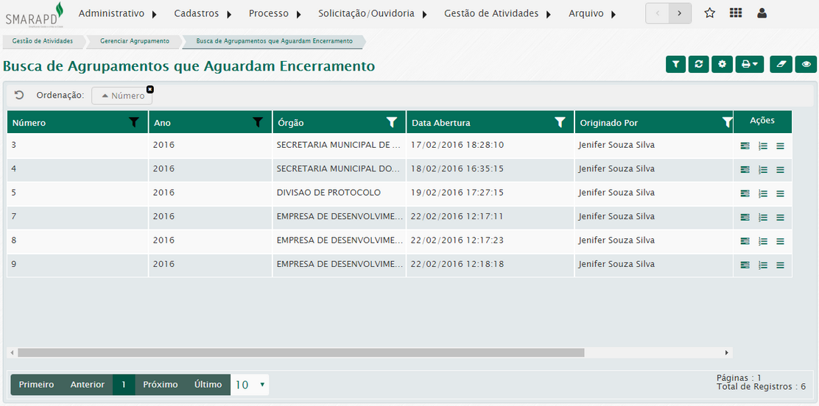Open the page size dropdown showing 10
The width and height of the screenshot is (819, 406).
tap(250, 385)
